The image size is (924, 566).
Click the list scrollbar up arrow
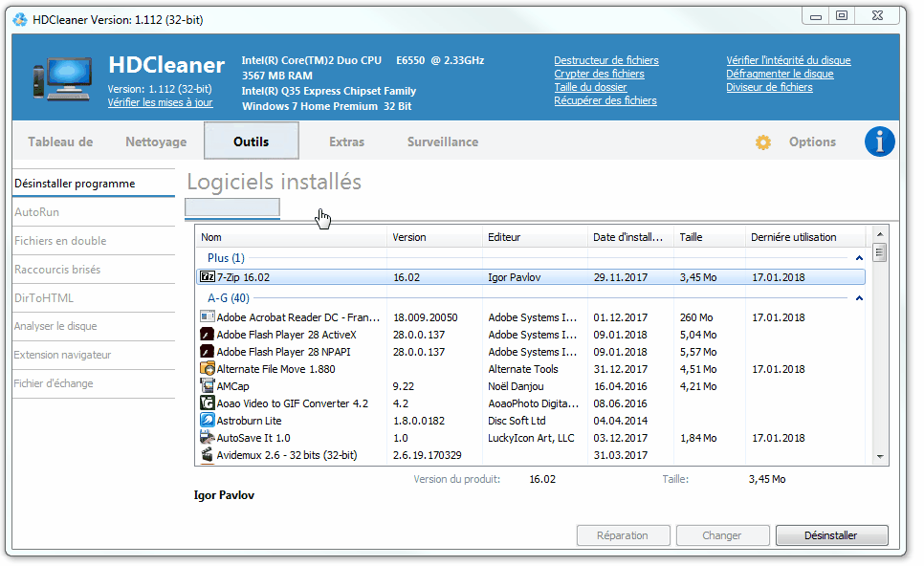pyautogui.click(x=880, y=234)
